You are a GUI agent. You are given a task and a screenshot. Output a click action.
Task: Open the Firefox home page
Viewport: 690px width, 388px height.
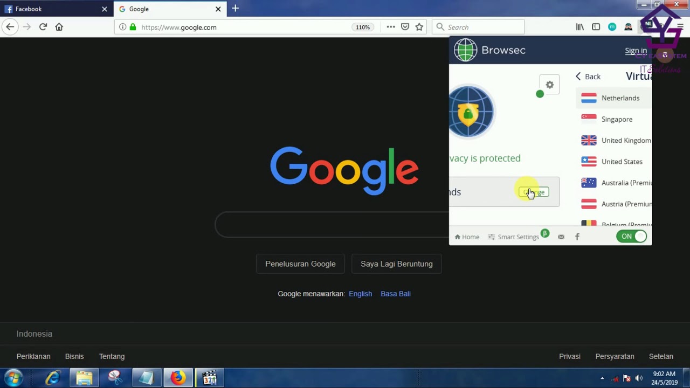(59, 27)
